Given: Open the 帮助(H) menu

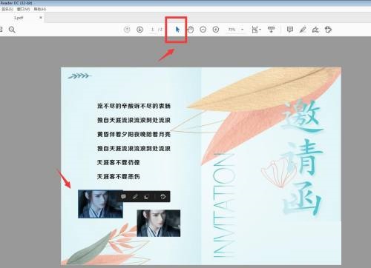Looking at the screenshot, I should pos(40,9).
